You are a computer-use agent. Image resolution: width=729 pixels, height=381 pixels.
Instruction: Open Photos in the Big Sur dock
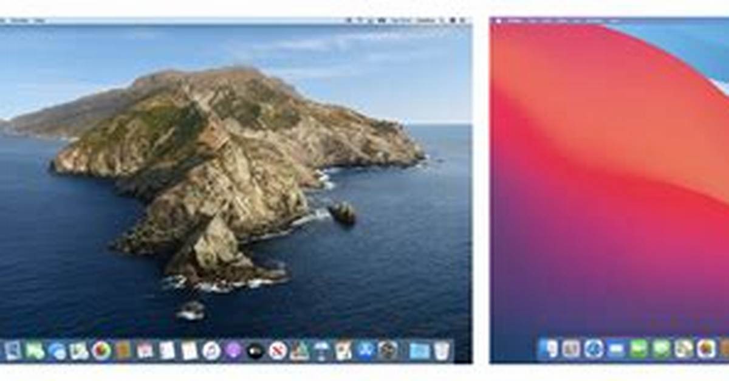tap(706, 348)
